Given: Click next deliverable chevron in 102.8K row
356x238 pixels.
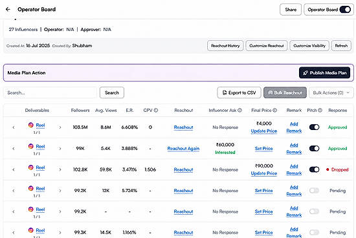Looking at the screenshot, I should tap(60, 169).
